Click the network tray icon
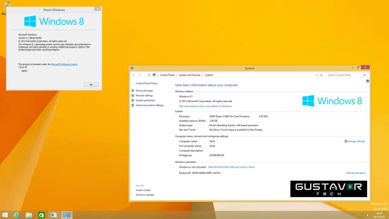The image size is (389, 219). tap(363, 215)
